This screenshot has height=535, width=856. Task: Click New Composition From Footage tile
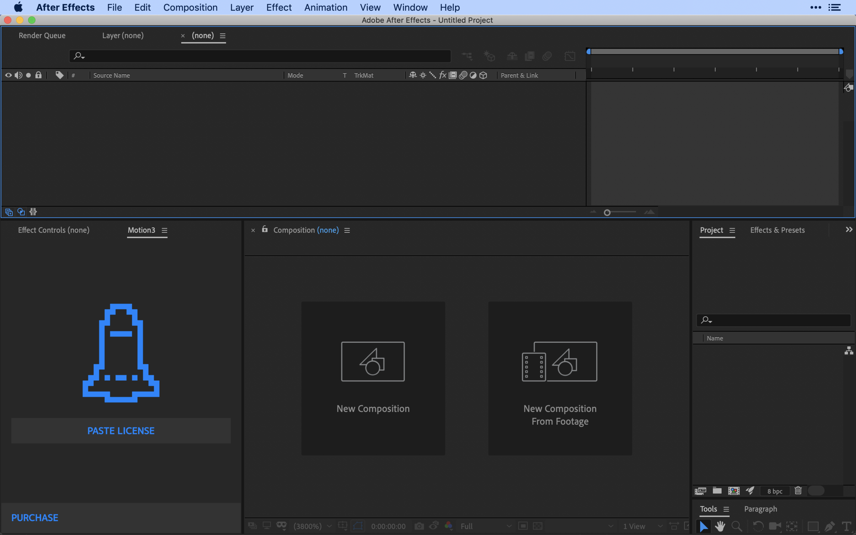560,378
